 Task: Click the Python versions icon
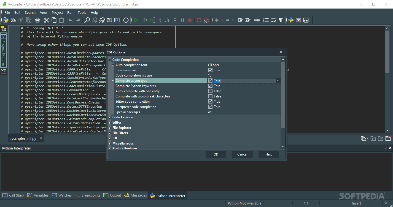coord(291,20)
